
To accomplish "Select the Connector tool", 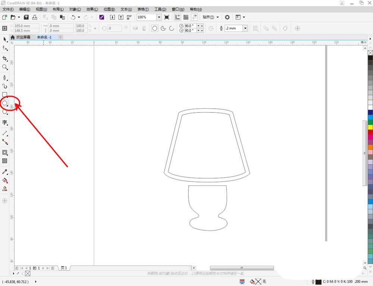I will (5, 142).
